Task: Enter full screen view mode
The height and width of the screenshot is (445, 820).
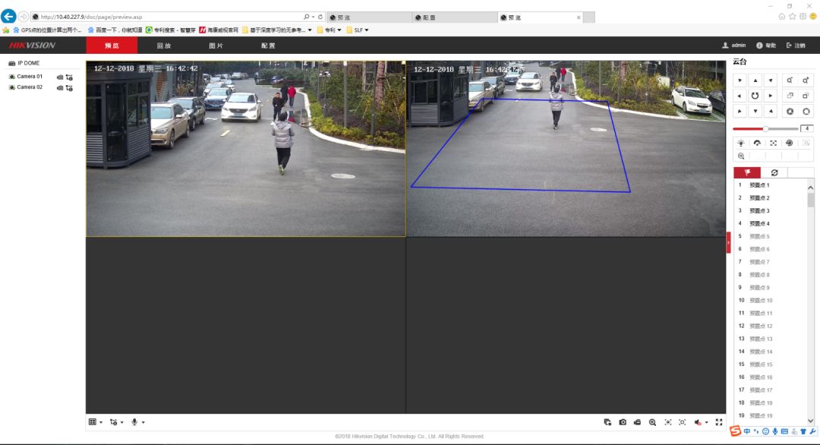Action: [718, 422]
